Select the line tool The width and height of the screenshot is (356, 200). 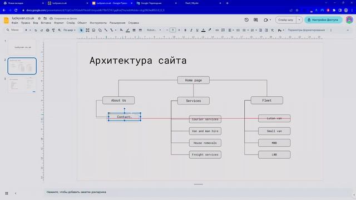[x=106, y=30]
